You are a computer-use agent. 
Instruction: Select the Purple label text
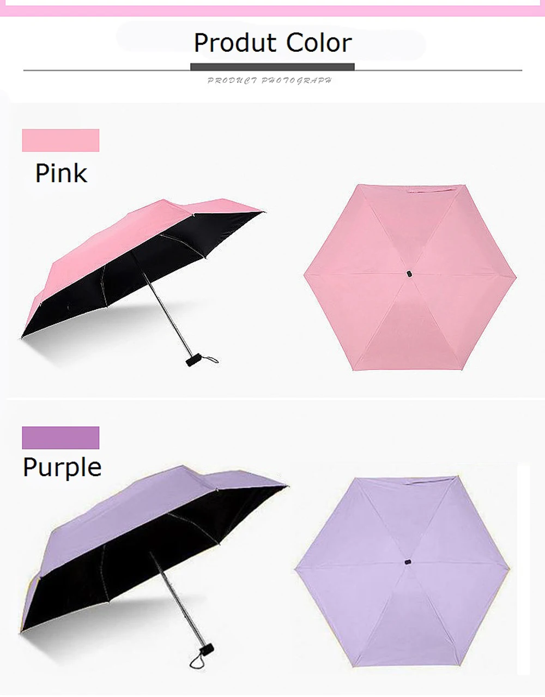point(62,468)
